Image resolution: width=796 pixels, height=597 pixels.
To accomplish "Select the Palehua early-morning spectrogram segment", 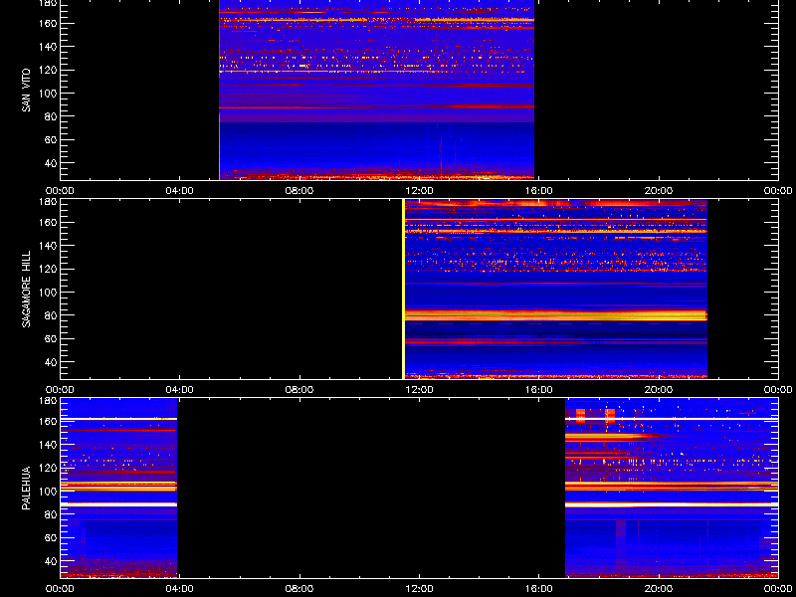I will pos(118,489).
